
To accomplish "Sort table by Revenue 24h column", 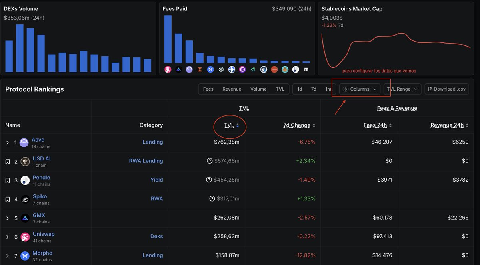I will pos(450,125).
